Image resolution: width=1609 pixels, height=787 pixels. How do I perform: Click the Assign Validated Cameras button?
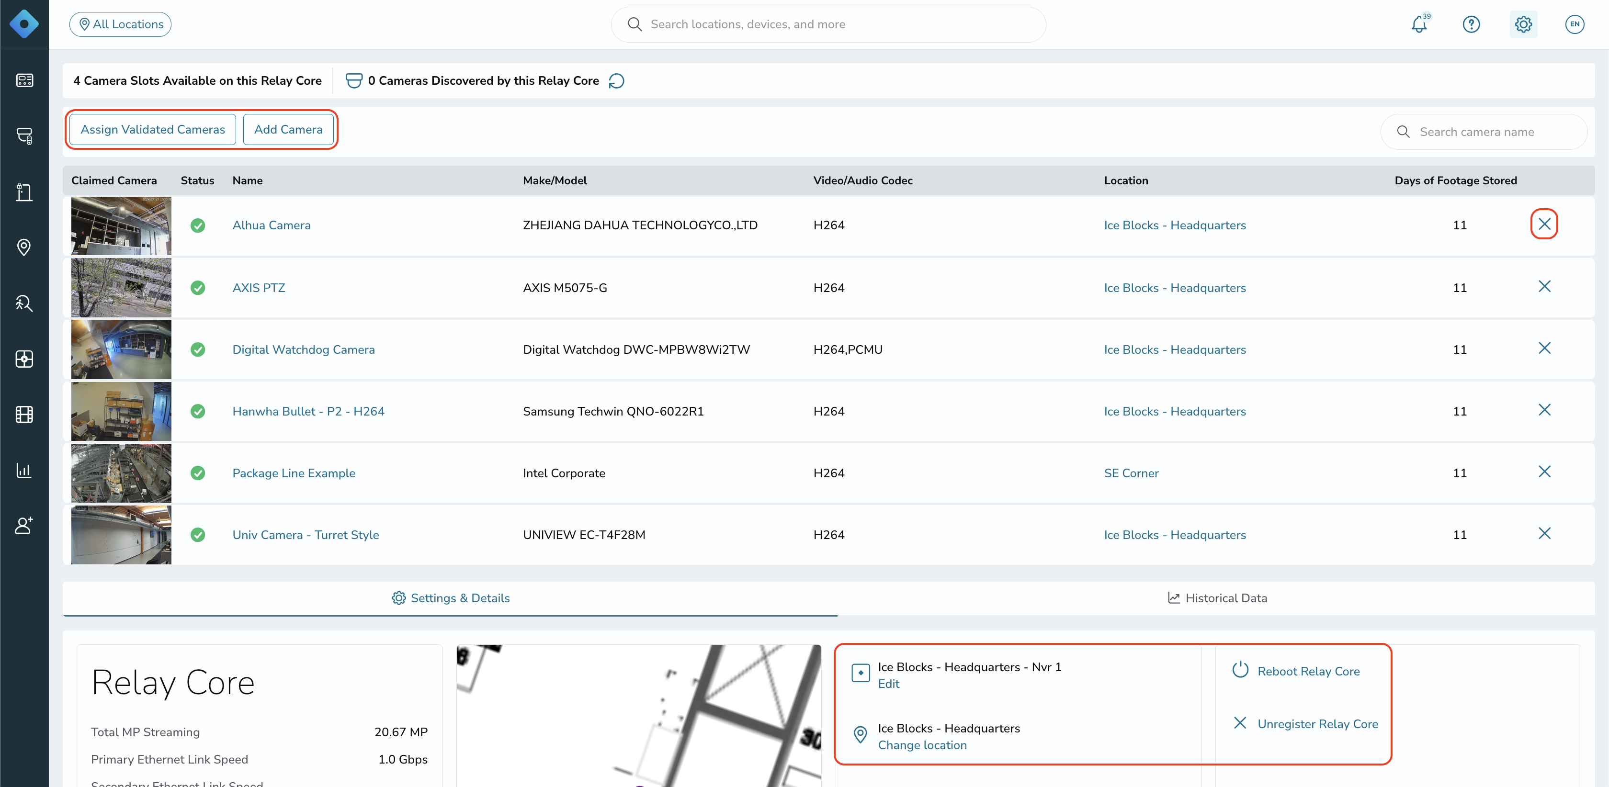coord(152,129)
